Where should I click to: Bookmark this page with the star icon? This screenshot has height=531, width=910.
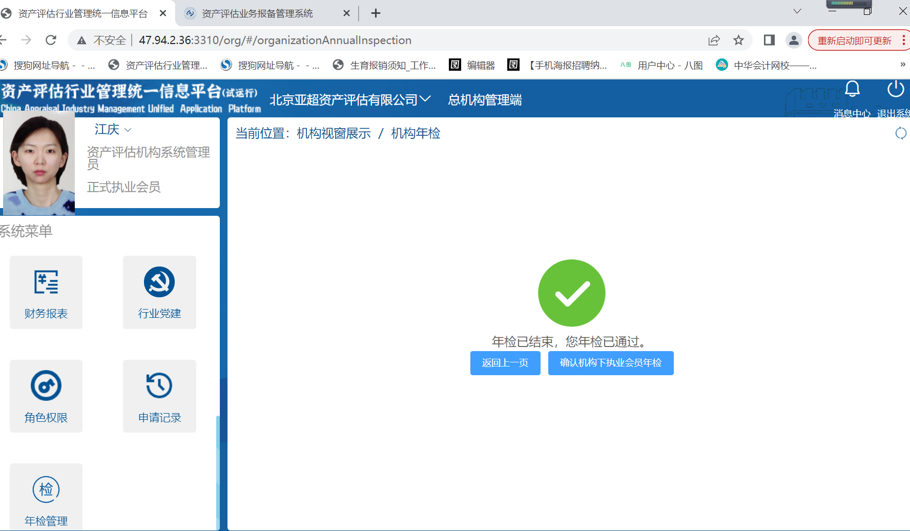coord(738,40)
